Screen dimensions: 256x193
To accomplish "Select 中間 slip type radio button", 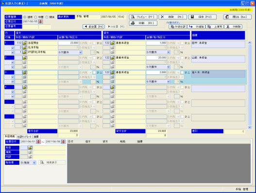I will (x=35, y=17).
